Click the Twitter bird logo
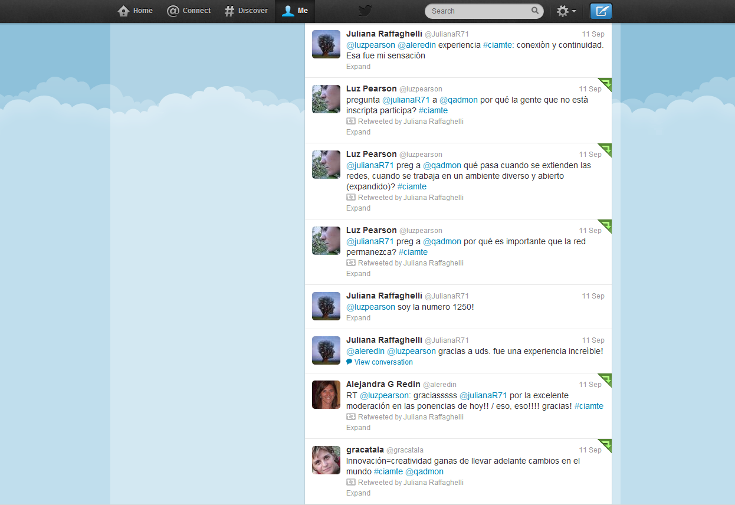Screen dimensions: 735x505 (x=366, y=11)
